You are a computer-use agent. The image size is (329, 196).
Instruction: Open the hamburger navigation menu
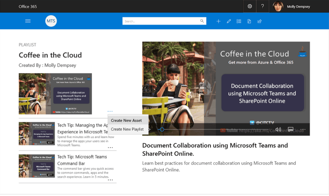pos(28,21)
